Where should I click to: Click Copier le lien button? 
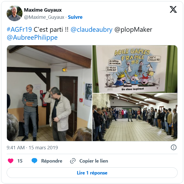coord(94,161)
